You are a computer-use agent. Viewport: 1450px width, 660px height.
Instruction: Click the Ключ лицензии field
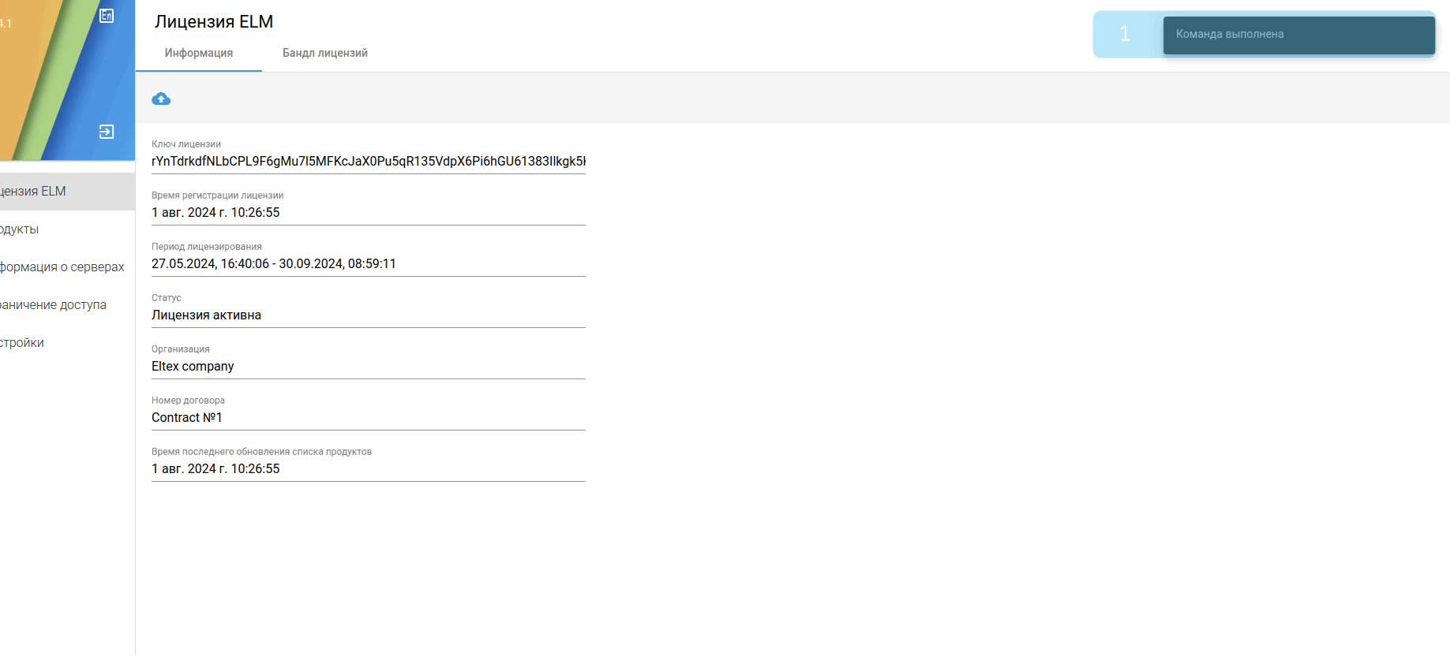tap(368, 162)
